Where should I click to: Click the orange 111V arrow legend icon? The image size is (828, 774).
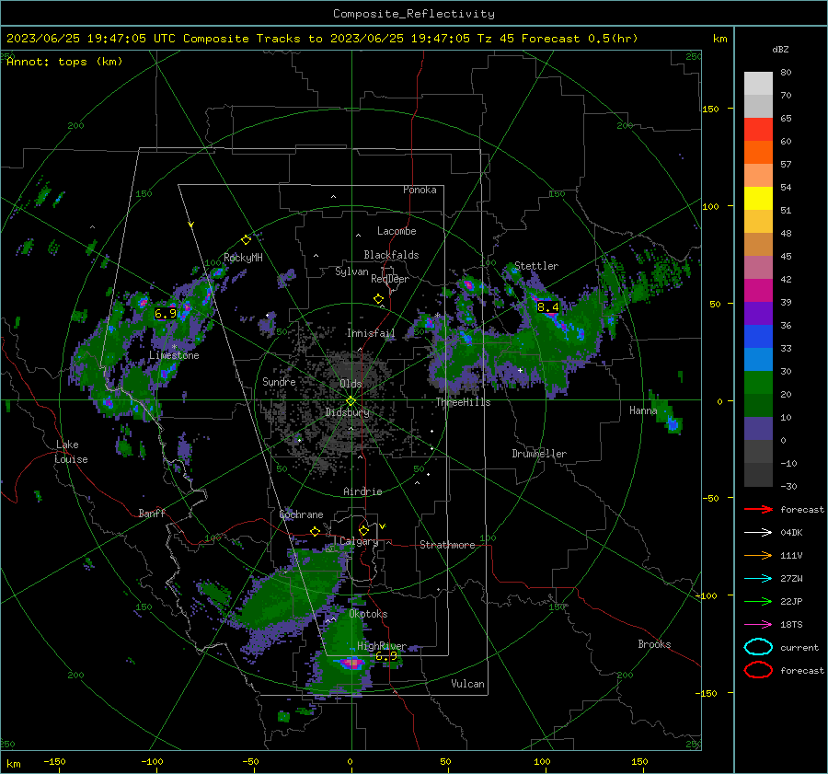(x=758, y=555)
